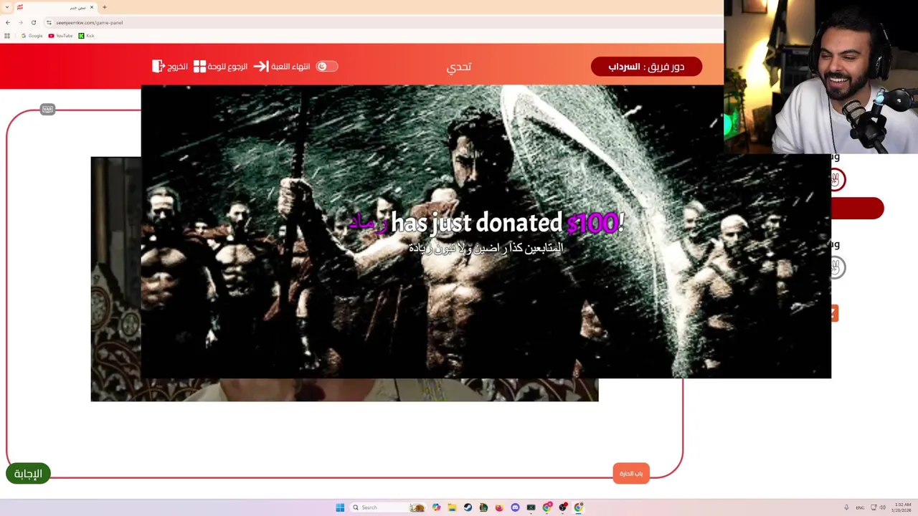918x516 pixels.
Task: Open the Windows Start menu
Action: (x=340, y=507)
